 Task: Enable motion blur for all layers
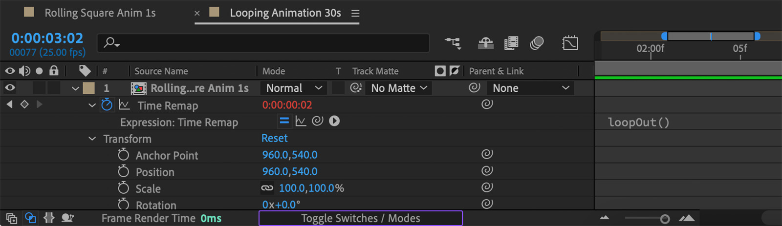pos(537,43)
